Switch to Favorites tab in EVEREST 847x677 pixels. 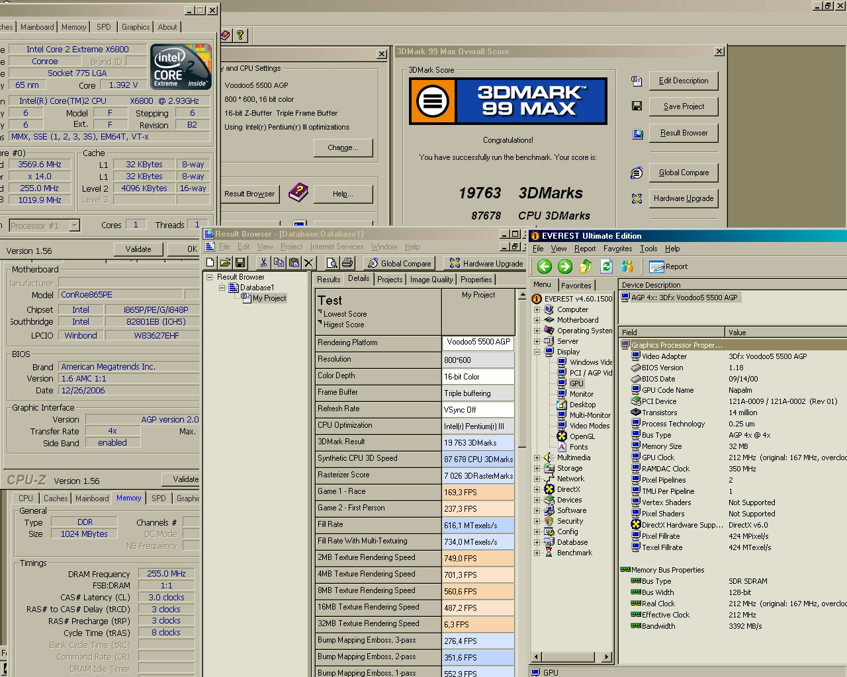(576, 286)
